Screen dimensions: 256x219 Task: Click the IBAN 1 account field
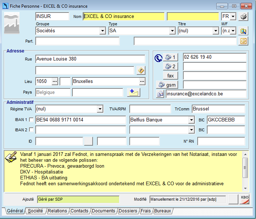pyautogui.click(x=81, y=120)
